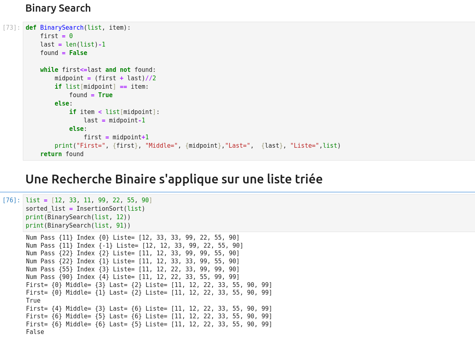Click the "return found" line
475x338 pixels.
pos(62,154)
